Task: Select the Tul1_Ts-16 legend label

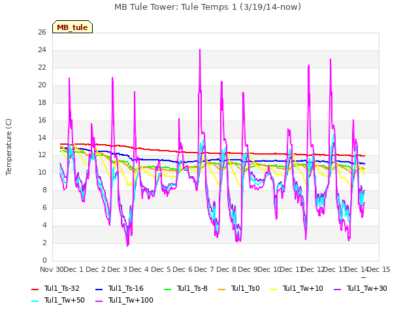Action: (126, 288)
